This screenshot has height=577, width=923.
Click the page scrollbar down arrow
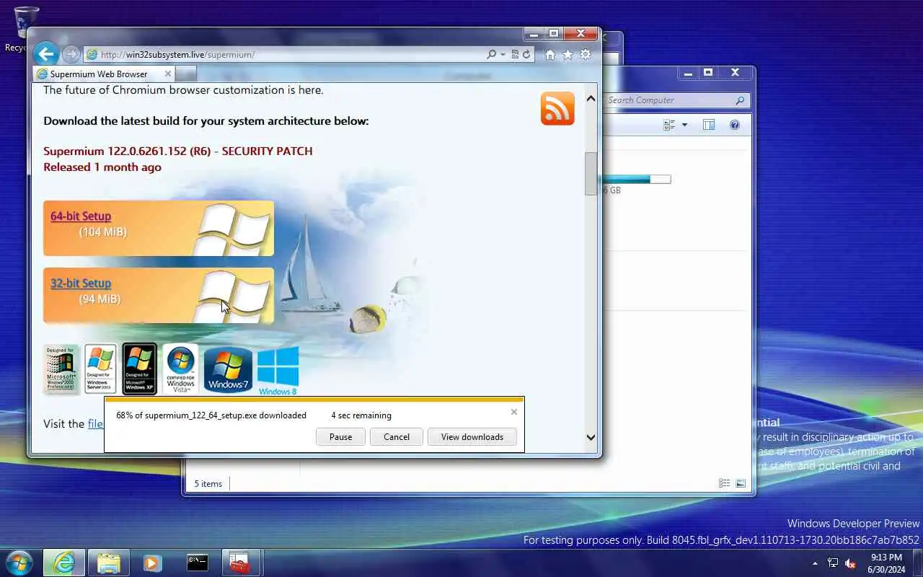click(591, 436)
